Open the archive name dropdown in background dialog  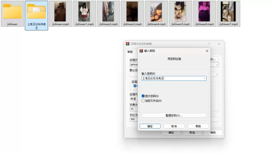(x=217, y=64)
